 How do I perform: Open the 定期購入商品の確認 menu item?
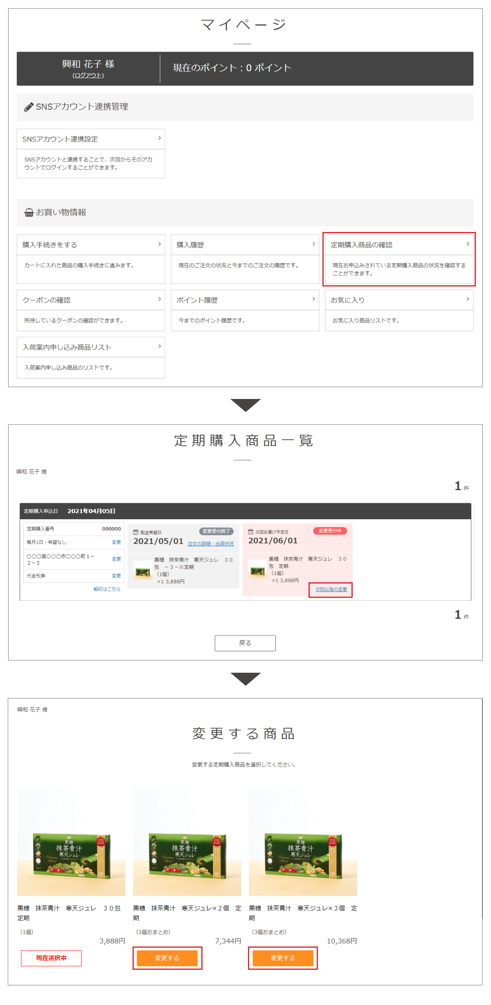[x=399, y=245]
